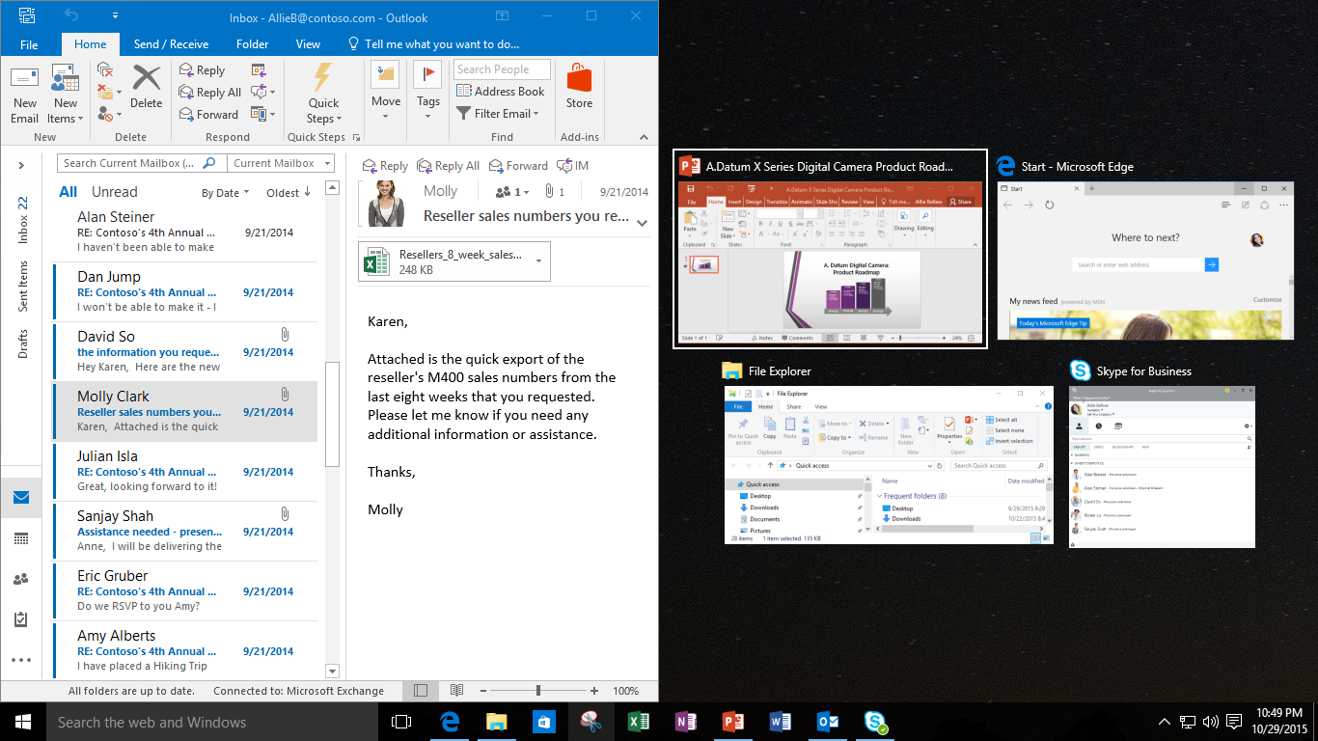Click the navigation options ellipsis

click(21, 660)
